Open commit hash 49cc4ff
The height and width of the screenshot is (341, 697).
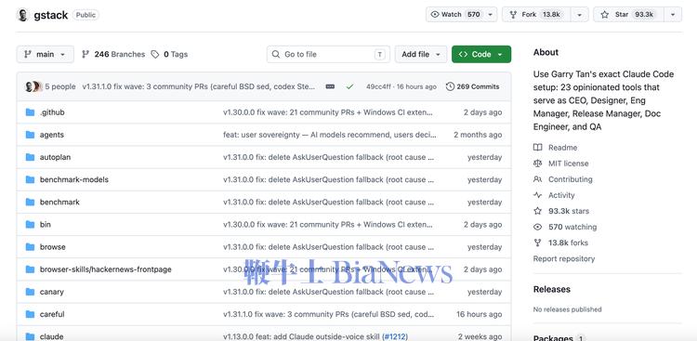[378, 86]
